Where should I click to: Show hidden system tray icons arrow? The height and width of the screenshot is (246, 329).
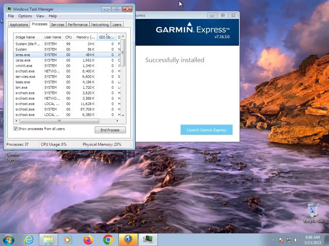pos(273,240)
